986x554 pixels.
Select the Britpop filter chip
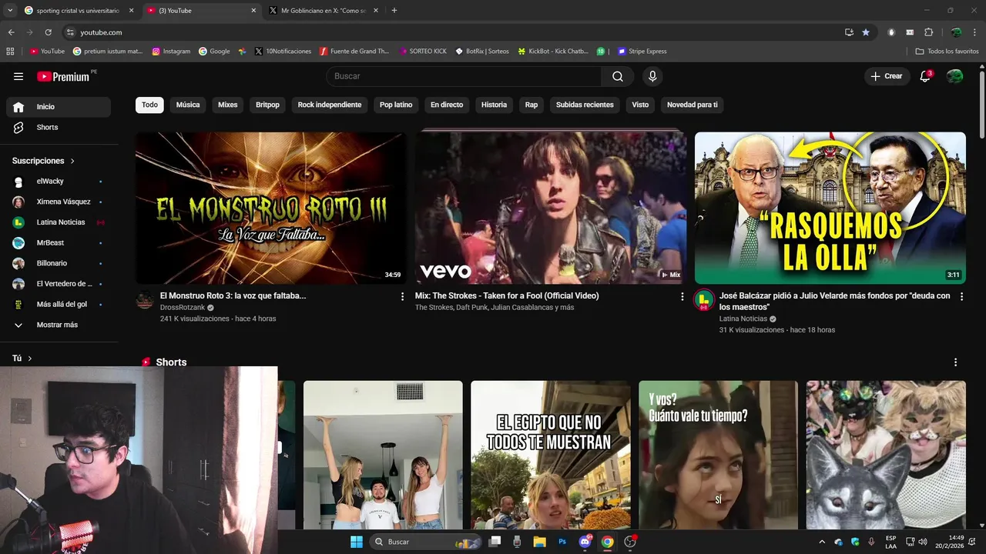pos(267,105)
